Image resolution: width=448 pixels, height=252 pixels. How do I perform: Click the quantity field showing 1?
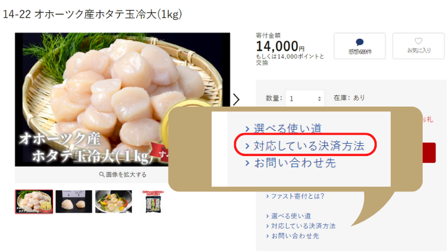pos(305,99)
